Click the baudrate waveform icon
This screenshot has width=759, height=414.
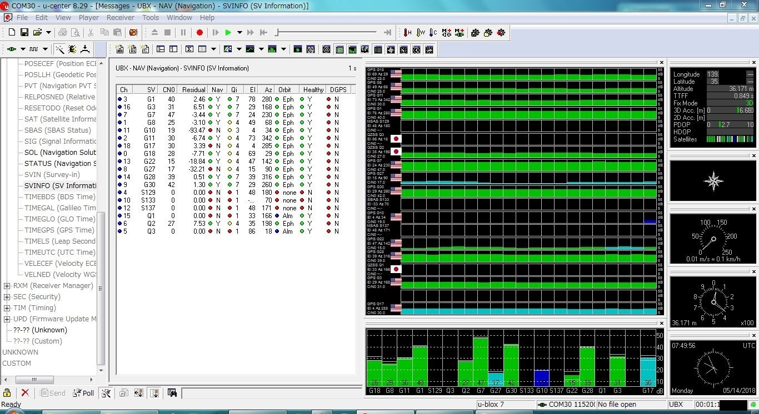point(34,49)
